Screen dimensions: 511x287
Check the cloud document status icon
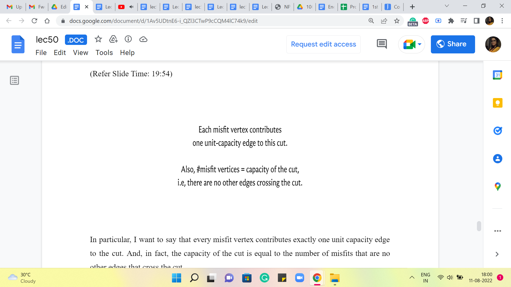(x=143, y=39)
